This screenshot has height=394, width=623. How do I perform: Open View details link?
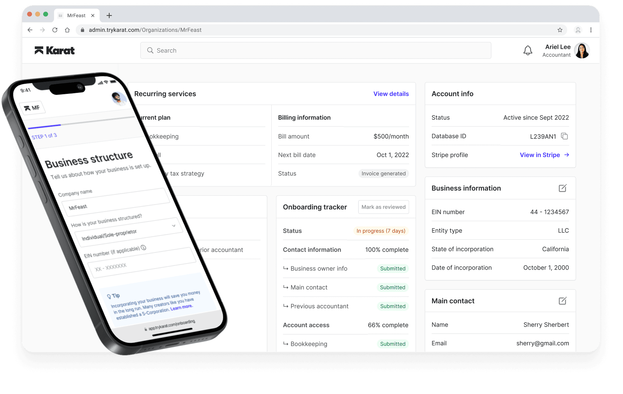pyautogui.click(x=391, y=94)
